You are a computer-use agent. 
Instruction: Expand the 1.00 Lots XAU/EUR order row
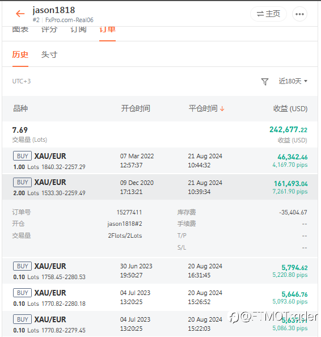[x=160, y=161]
